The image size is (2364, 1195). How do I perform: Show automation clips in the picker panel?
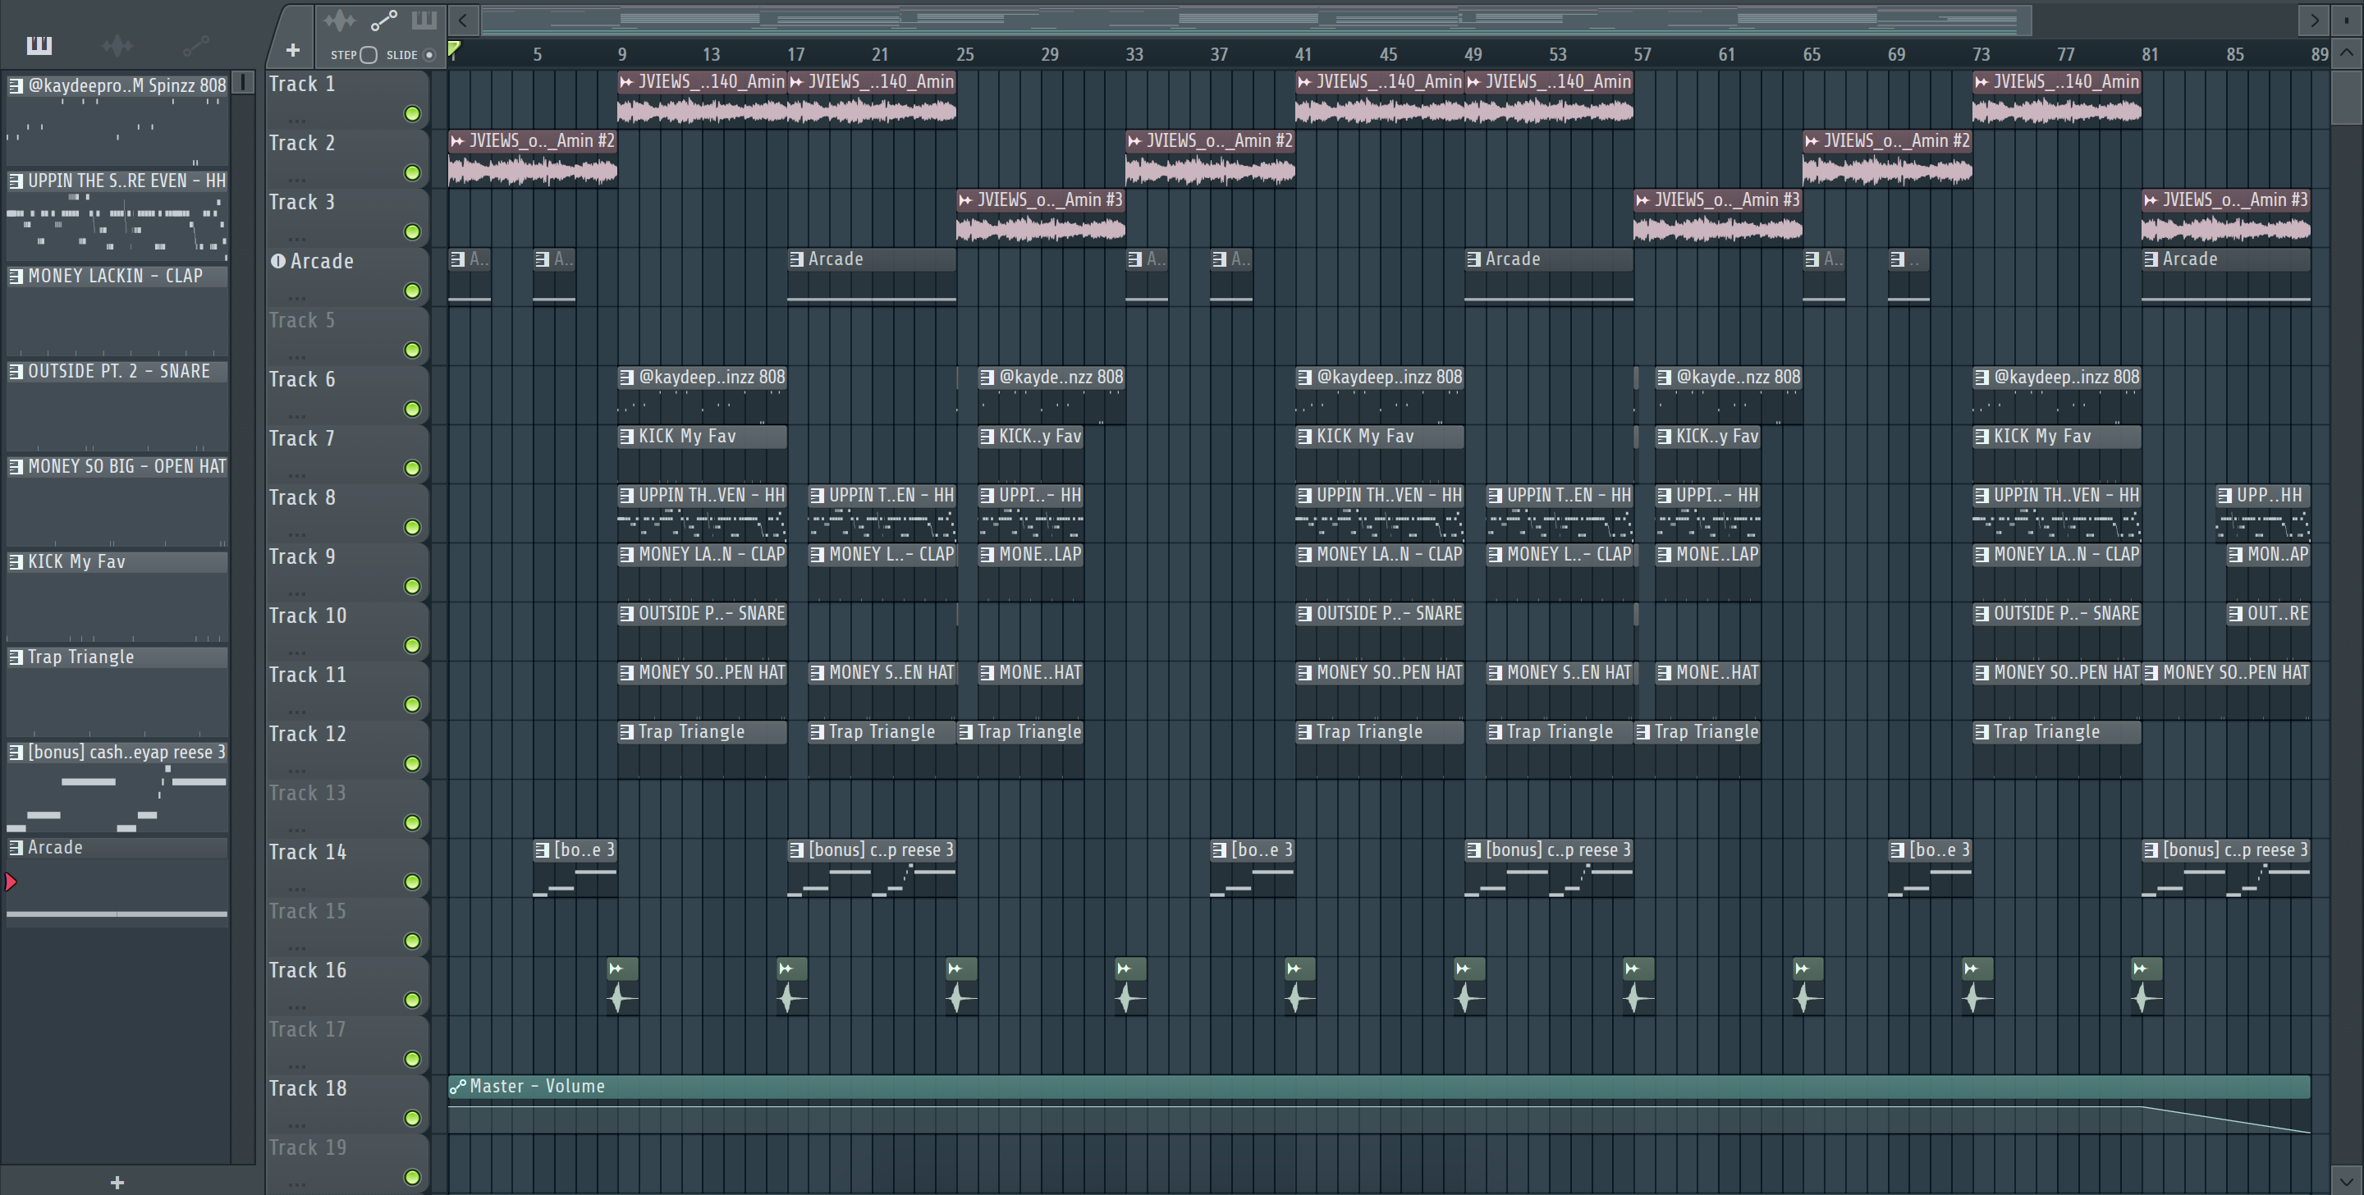pos(195,45)
